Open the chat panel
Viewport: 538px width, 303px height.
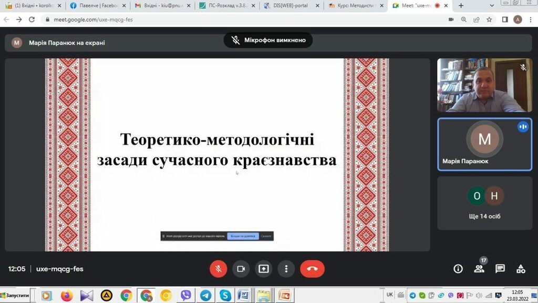500,269
